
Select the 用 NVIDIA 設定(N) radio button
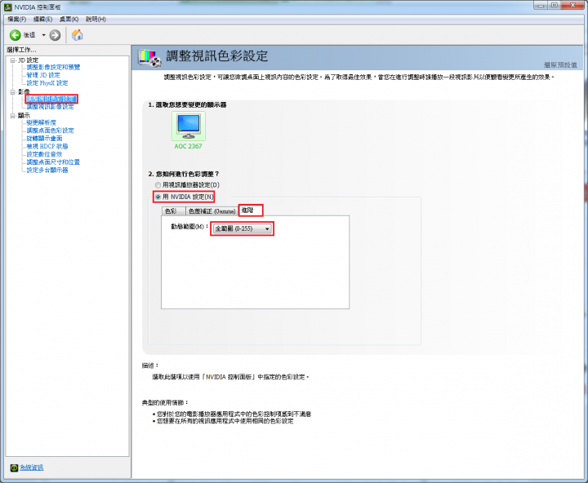(x=158, y=197)
